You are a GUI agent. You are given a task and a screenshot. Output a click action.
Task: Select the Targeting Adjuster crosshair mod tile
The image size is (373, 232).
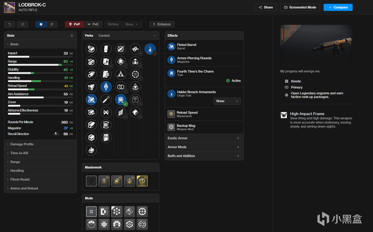[x=142, y=212]
